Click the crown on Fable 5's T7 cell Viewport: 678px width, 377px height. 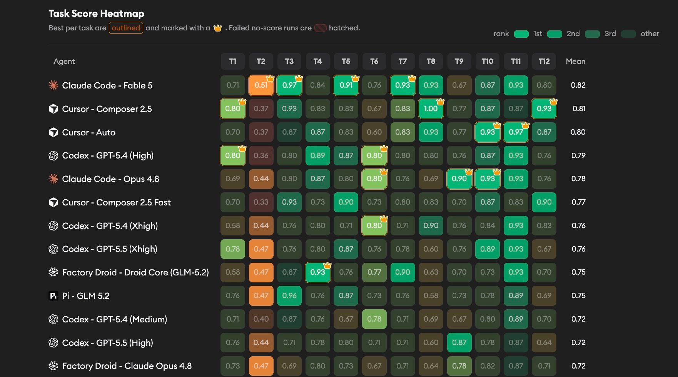coord(412,78)
